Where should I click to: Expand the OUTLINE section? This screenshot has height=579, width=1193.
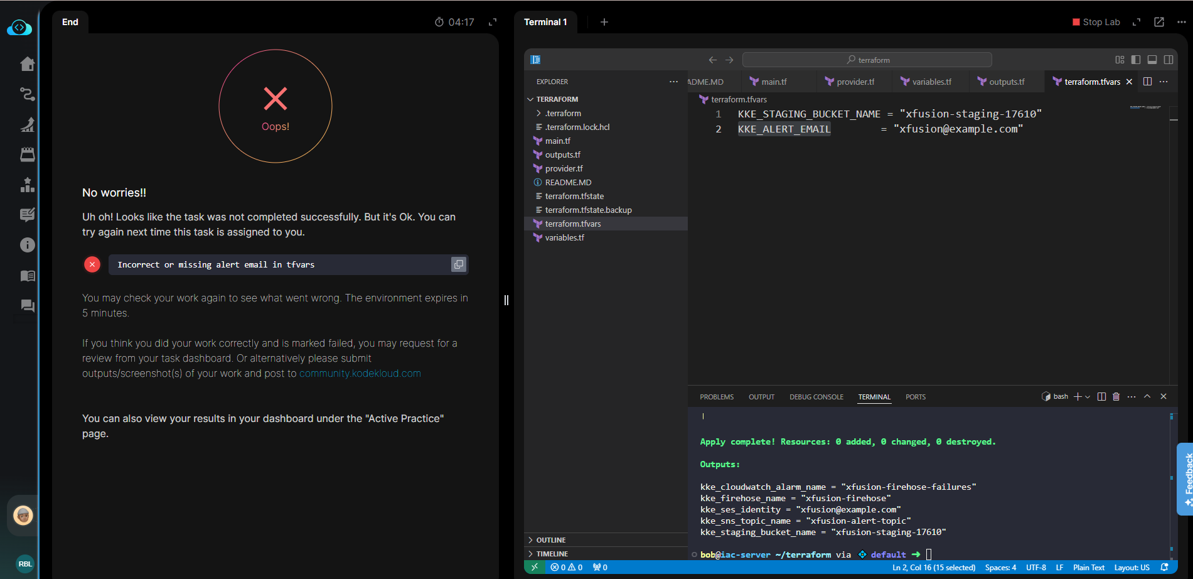[550, 540]
